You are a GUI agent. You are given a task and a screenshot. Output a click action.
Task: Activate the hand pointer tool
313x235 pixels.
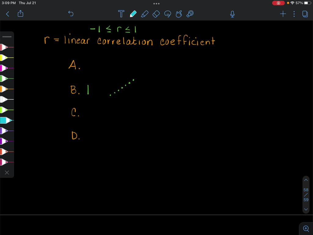point(179,14)
